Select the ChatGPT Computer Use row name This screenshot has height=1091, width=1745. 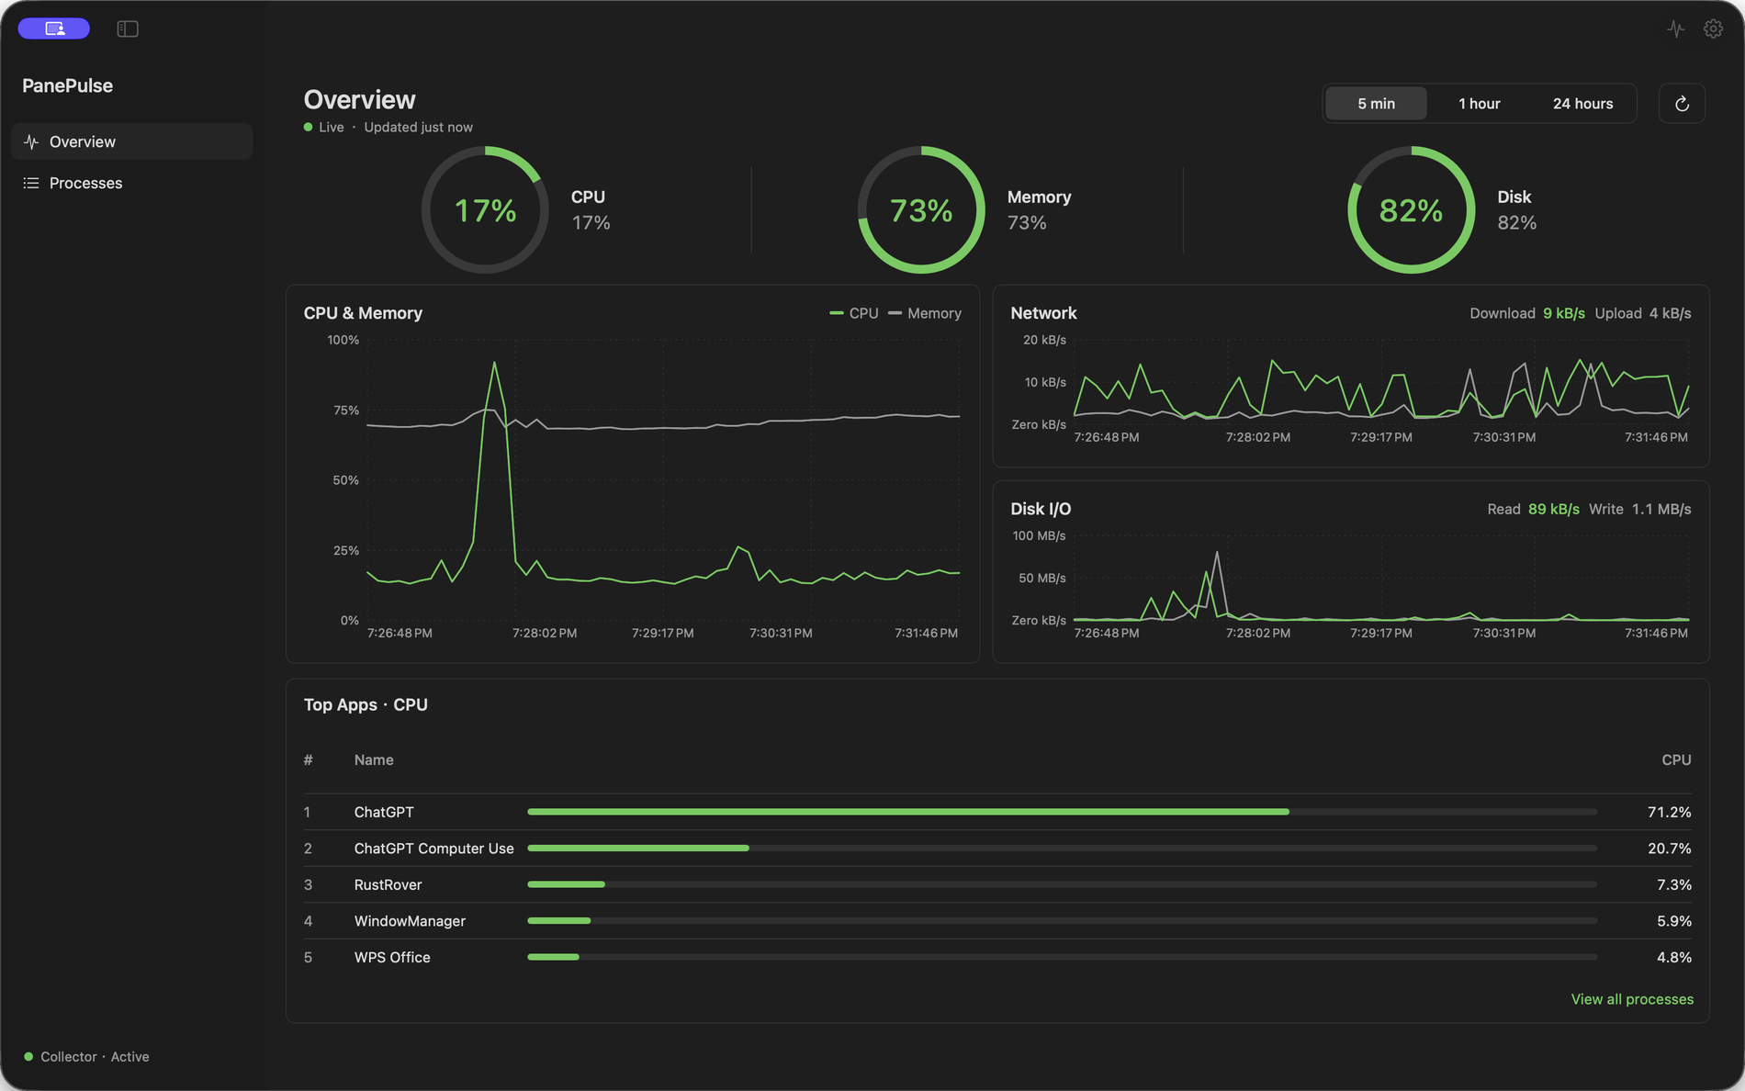coord(433,849)
